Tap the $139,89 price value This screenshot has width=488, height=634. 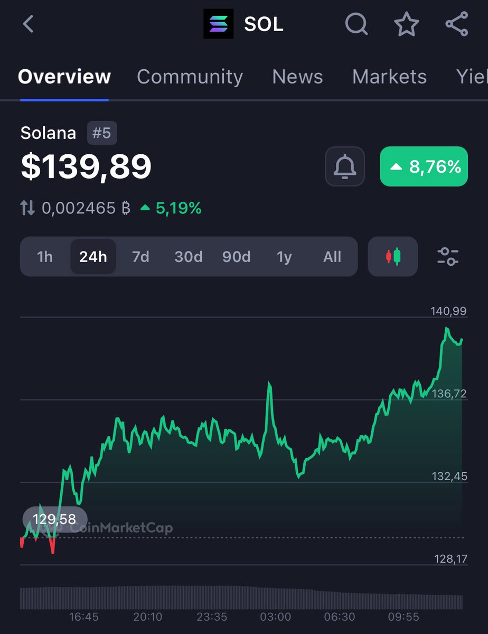pos(86,166)
